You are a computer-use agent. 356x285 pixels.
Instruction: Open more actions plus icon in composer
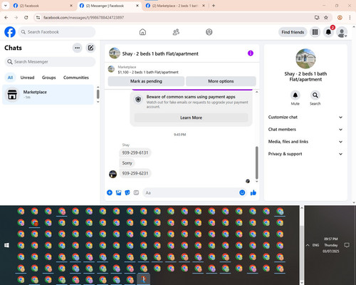point(110,192)
